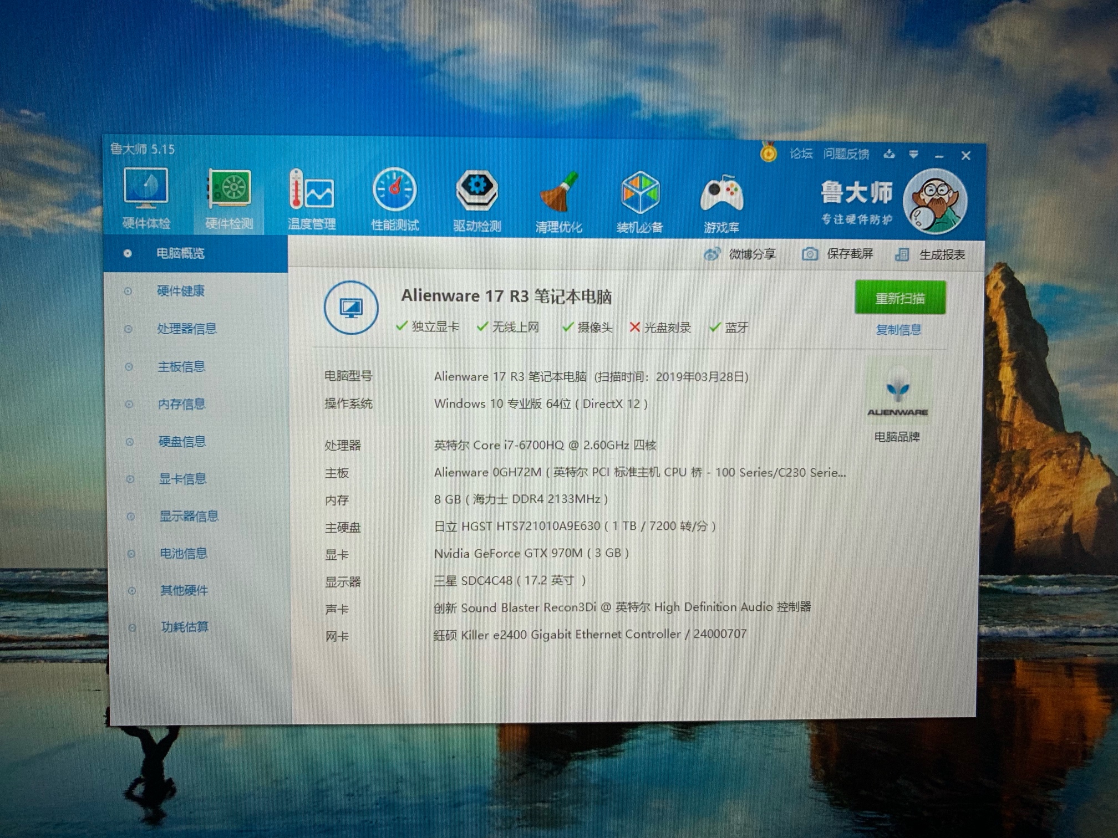Screen dimensions: 1118x838
Task: Click 生成报表 generate report
Action: [930, 255]
